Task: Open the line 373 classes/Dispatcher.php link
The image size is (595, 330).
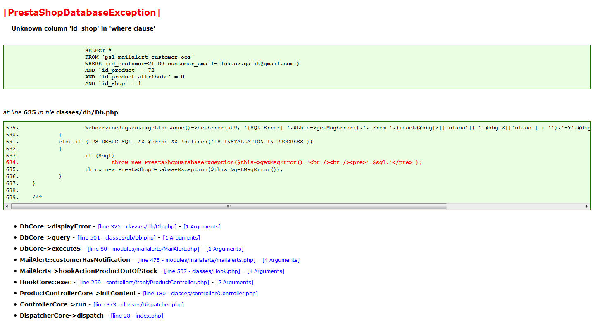Action: [139, 305]
